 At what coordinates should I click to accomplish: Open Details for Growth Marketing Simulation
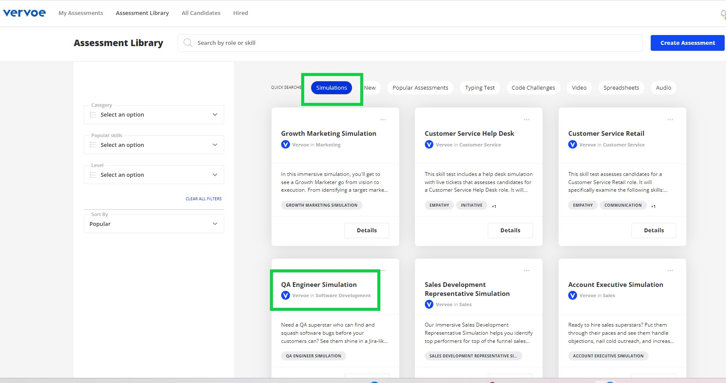tap(367, 230)
